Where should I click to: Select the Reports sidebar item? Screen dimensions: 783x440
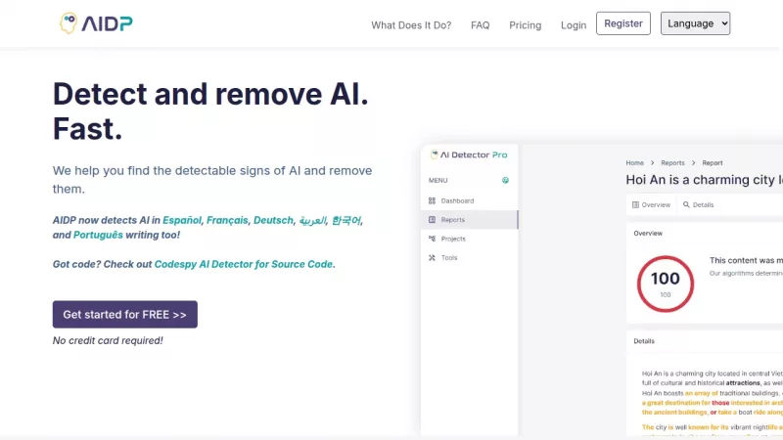tap(469, 219)
